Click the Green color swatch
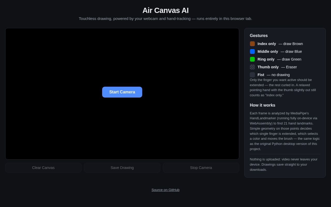The width and height of the screenshot is (331, 207). tap(252, 59)
